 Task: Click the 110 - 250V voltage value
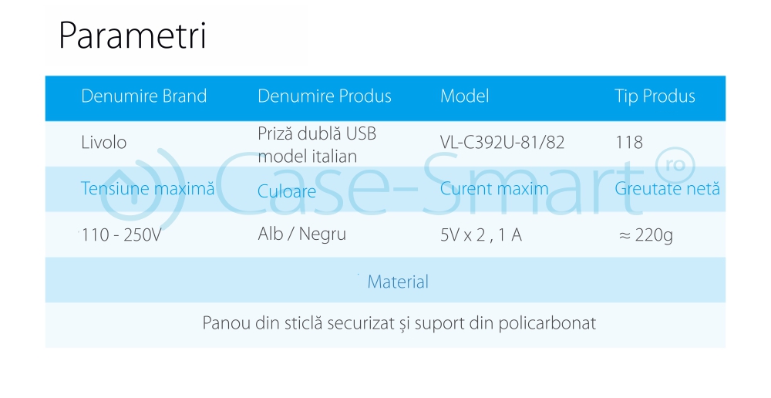pyautogui.click(x=121, y=235)
